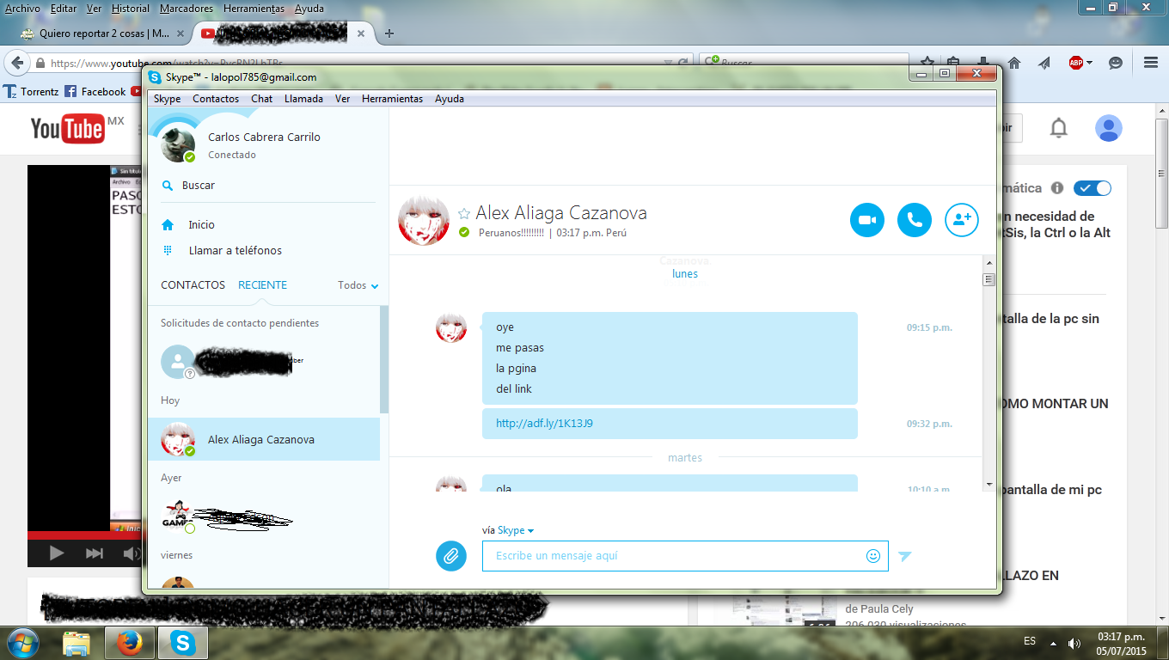Click the chat scrollbar up arrow
Viewport: 1169px width, 660px height.
coord(988,264)
